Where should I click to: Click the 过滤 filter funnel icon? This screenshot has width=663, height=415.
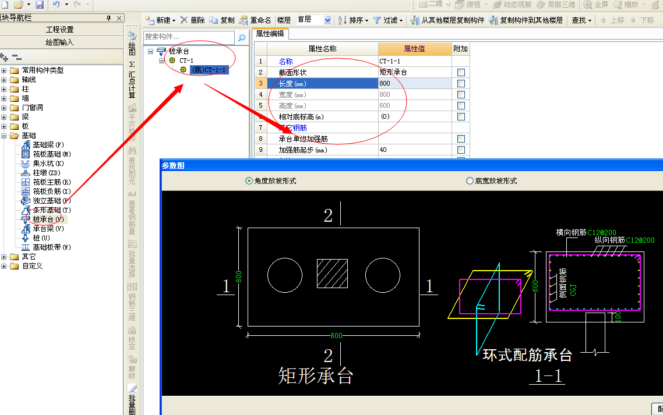(x=377, y=20)
